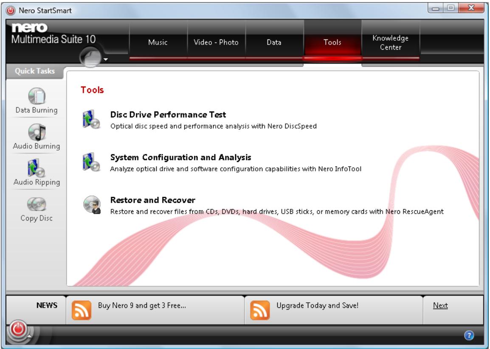Viewport: 490px width, 349px height.
Task: Launch System Configuration and Analysis
Action: (x=180, y=157)
